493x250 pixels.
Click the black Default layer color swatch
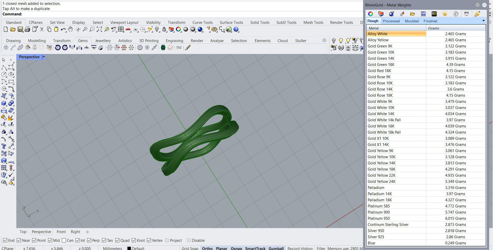tap(129, 248)
